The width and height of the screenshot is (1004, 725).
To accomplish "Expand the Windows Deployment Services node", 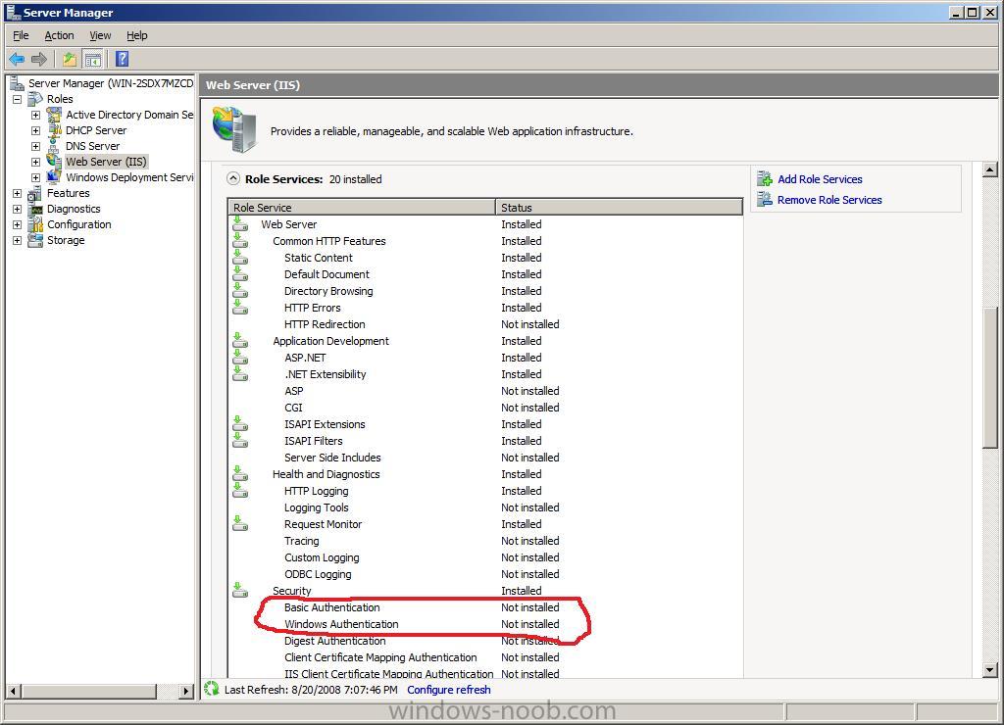I will (x=36, y=178).
